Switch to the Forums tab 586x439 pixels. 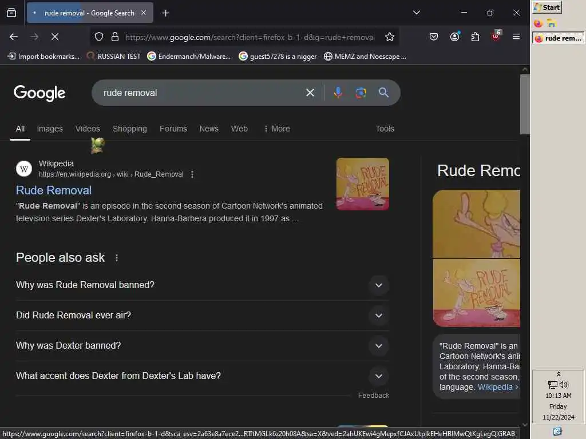[x=173, y=129]
